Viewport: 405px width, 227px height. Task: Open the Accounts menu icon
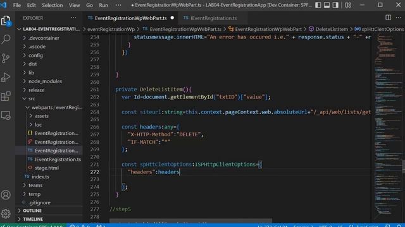(x=6, y=195)
